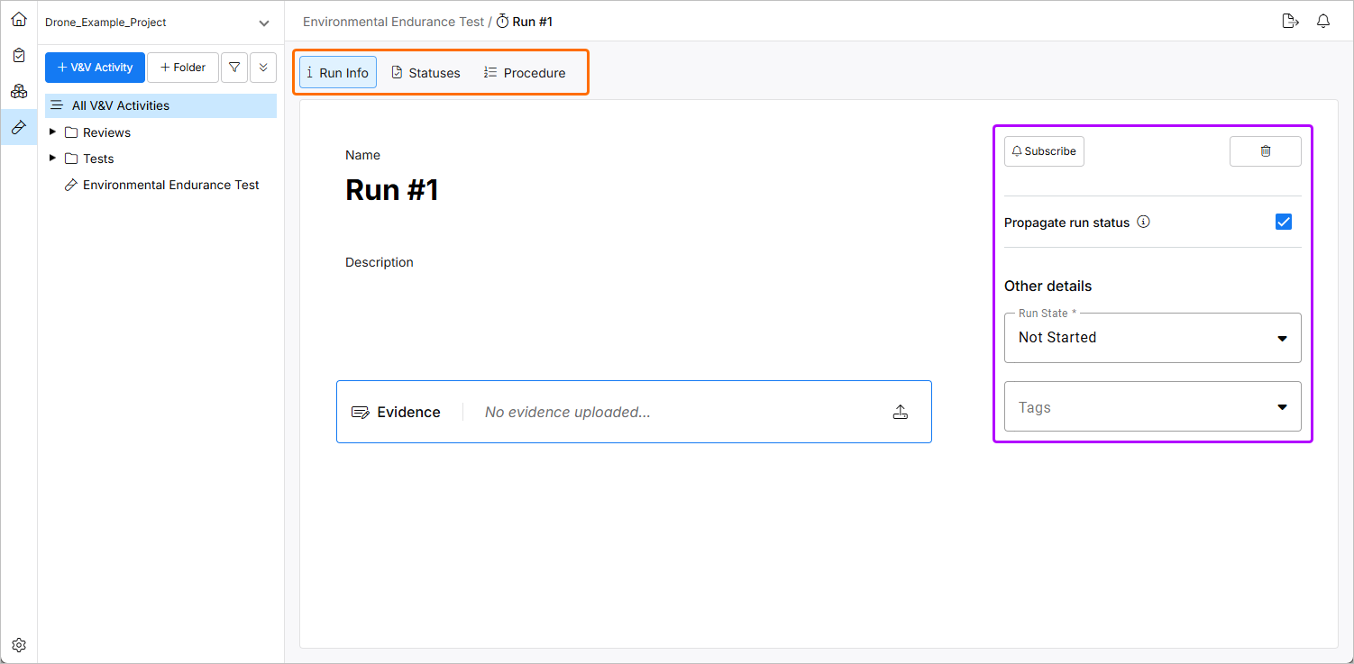Click the 'No evidence uploaded...' text

pyautogui.click(x=568, y=413)
